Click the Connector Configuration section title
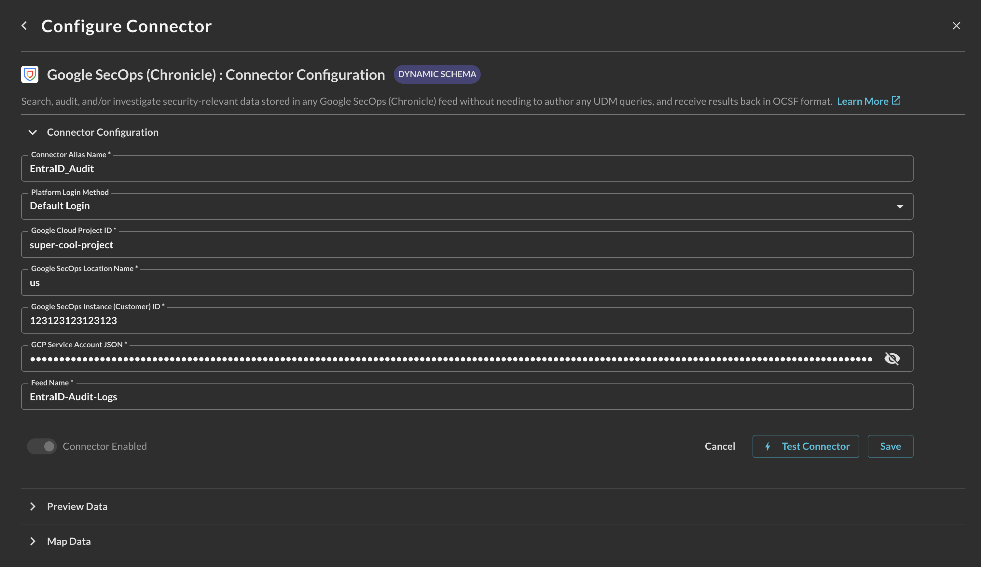The width and height of the screenshot is (981, 567). pos(103,132)
